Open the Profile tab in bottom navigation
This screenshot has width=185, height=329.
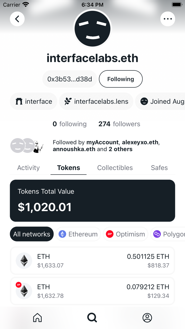(147, 318)
